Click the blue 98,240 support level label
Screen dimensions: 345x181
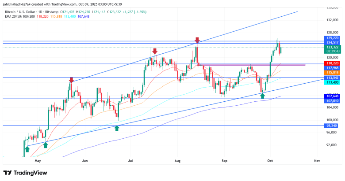[x=332, y=125]
